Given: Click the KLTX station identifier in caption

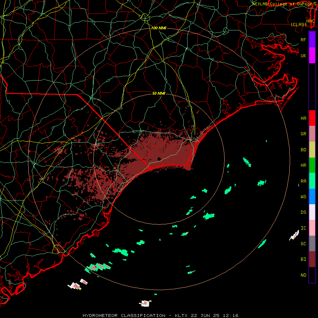Looking at the screenshot, I should tap(181, 316).
